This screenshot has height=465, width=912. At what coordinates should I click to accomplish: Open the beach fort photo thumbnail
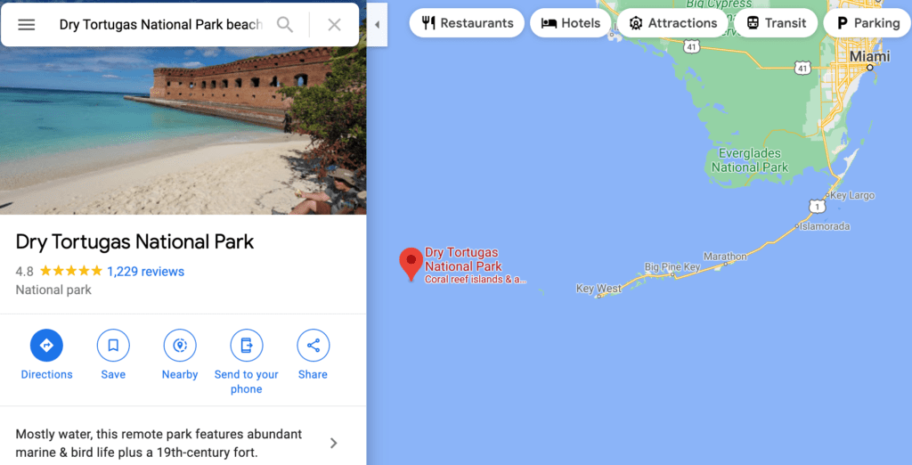(x=183, y=130)
